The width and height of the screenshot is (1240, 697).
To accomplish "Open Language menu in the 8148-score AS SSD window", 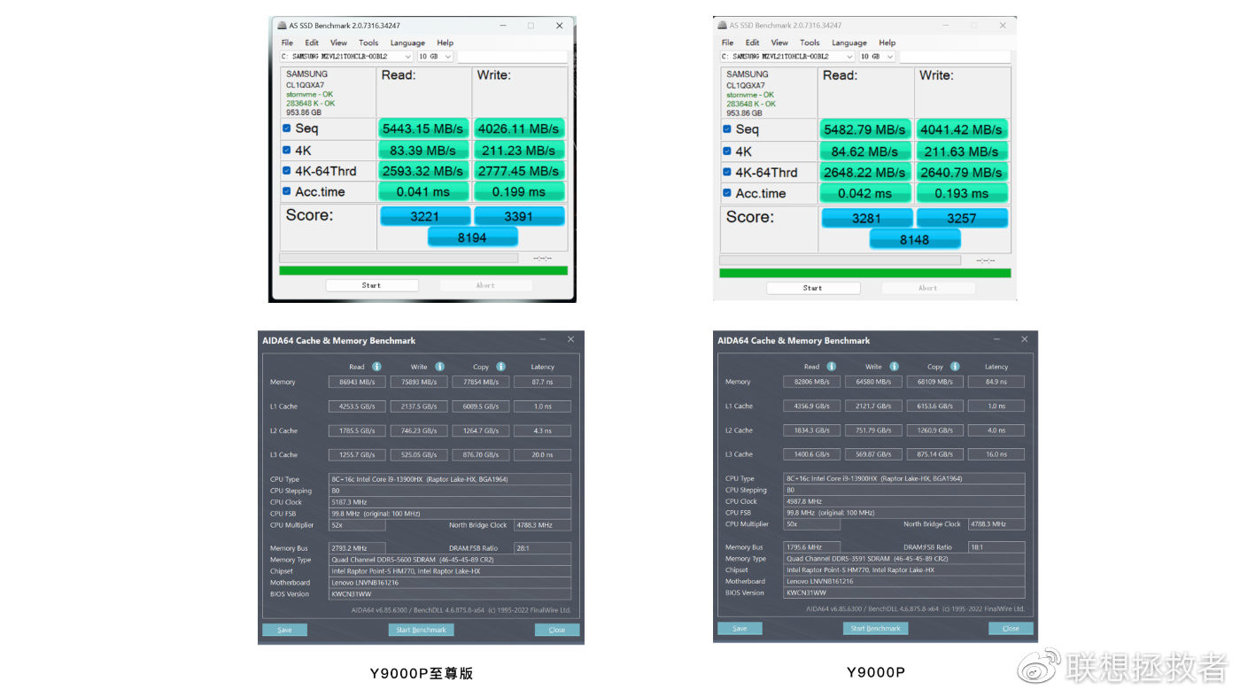I will (x=849, y=43).
